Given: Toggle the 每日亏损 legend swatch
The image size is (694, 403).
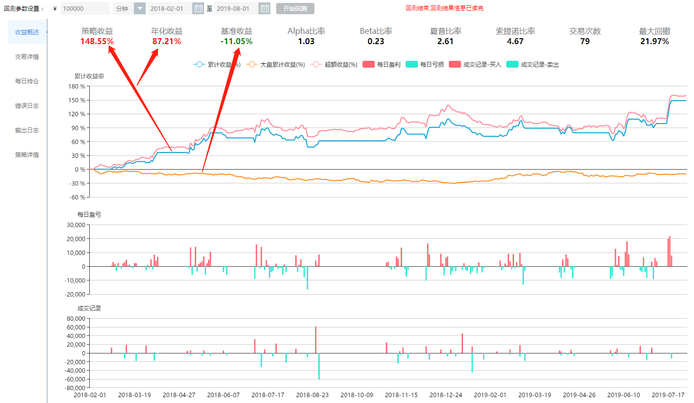Looking at the screenshot, I should (425, 64).
